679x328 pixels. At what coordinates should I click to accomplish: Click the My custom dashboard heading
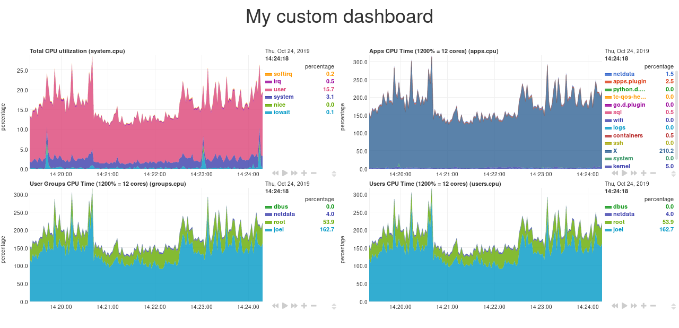[339, 16]
